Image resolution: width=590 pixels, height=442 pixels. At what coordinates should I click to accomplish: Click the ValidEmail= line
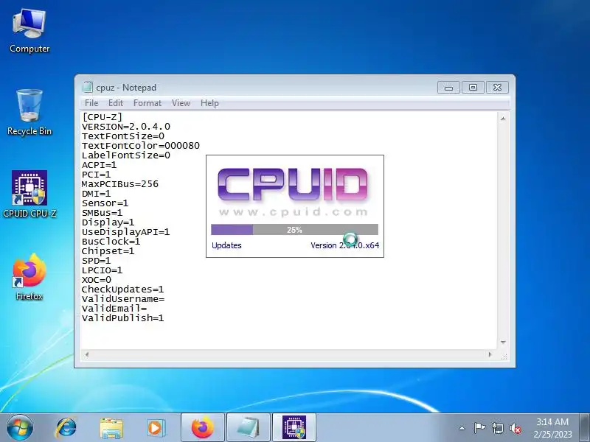(x=114, y=309)
